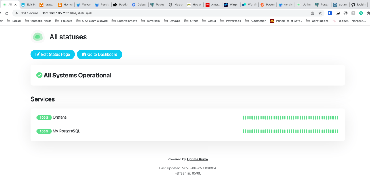The height and width of the screenshot is (189, 370).
Task: Bookmark this page with the star icon
Action: (x=320, y=13)
